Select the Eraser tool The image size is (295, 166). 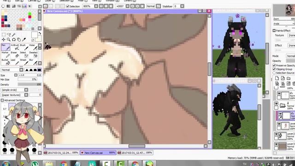(x=15, y=54)
